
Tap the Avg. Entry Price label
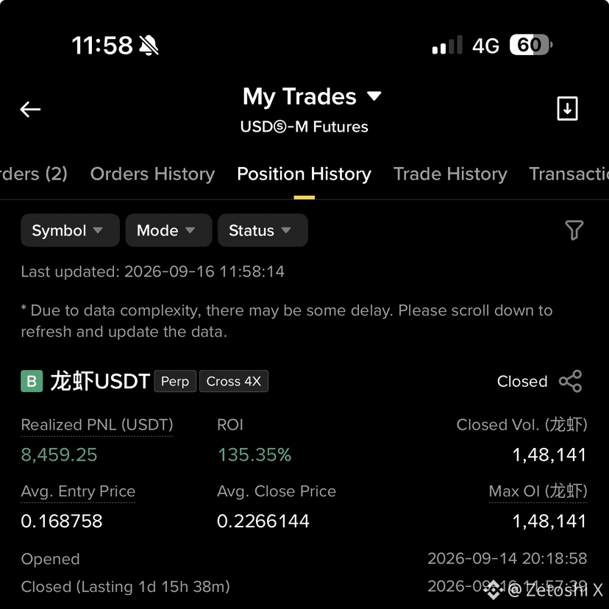pos(78,491)
